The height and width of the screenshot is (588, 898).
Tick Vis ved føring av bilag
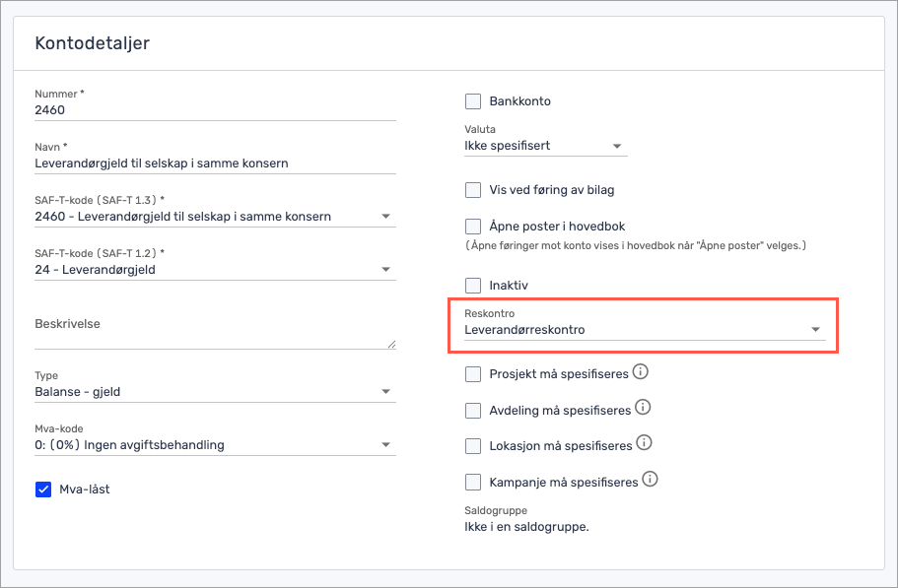(x=473, y=190)
